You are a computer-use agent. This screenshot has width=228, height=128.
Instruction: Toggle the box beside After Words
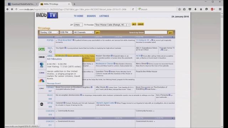click(107, 87)
